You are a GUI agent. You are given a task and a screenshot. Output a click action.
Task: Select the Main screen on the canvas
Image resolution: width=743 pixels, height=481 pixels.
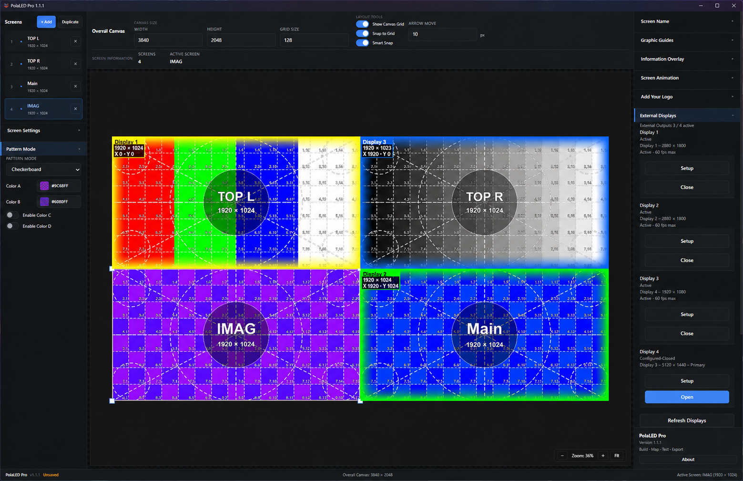pos(484,335)
